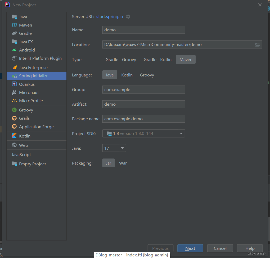Click the Empty Project folder icon
270x258 pixels.
14,164
